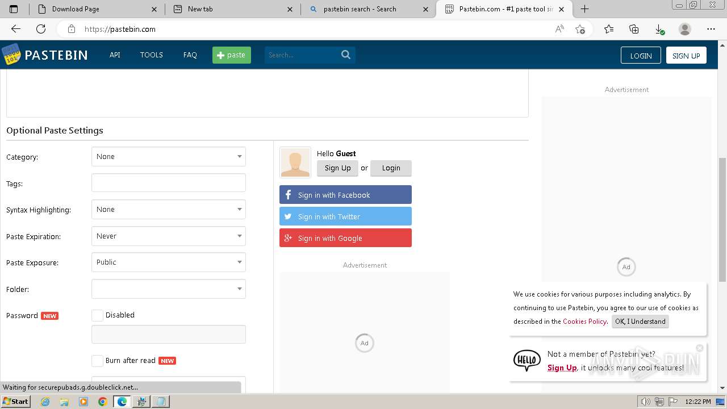Close the Download Page tab
The image size is (727, 409).
click(x=154, y=9)
